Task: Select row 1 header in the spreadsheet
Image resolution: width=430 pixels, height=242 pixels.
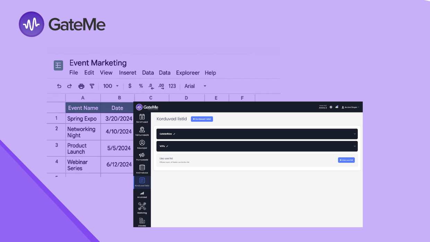Action: point(56,118)
